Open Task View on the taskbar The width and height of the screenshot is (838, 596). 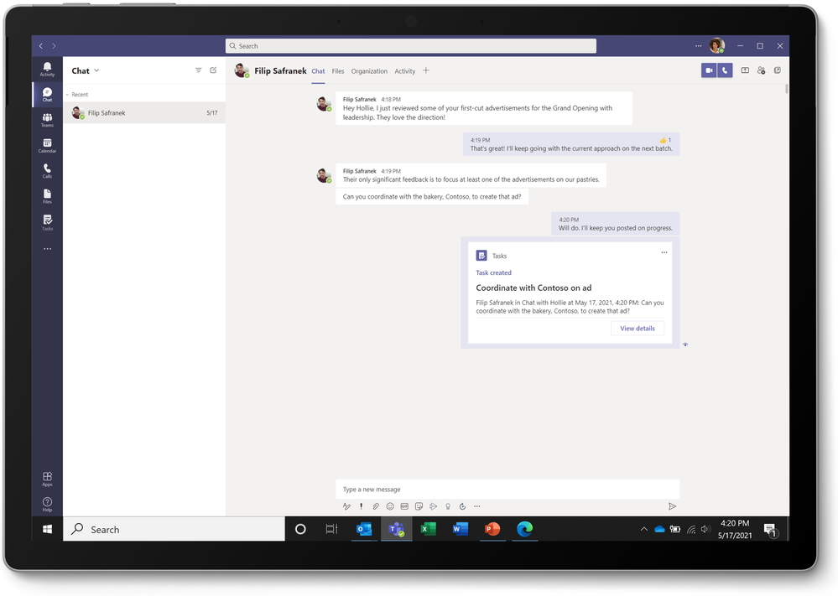(x=331, y=529)
